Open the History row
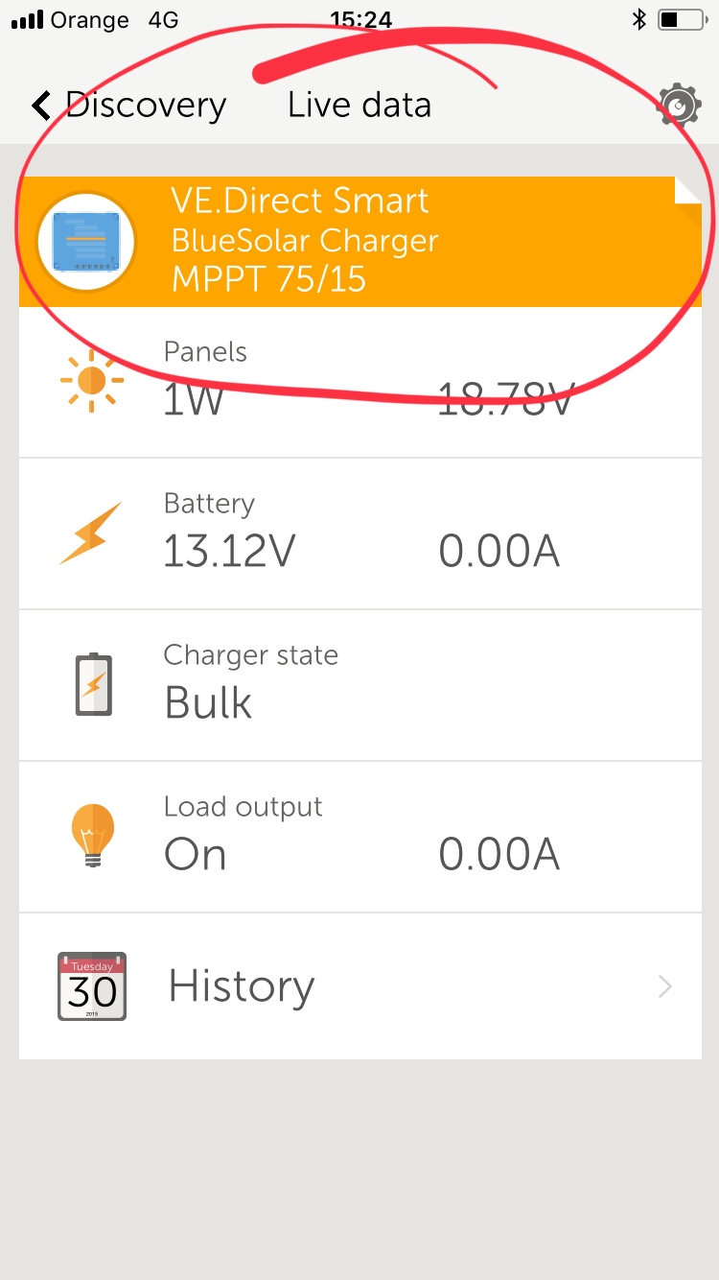 (x=360, y=986)
